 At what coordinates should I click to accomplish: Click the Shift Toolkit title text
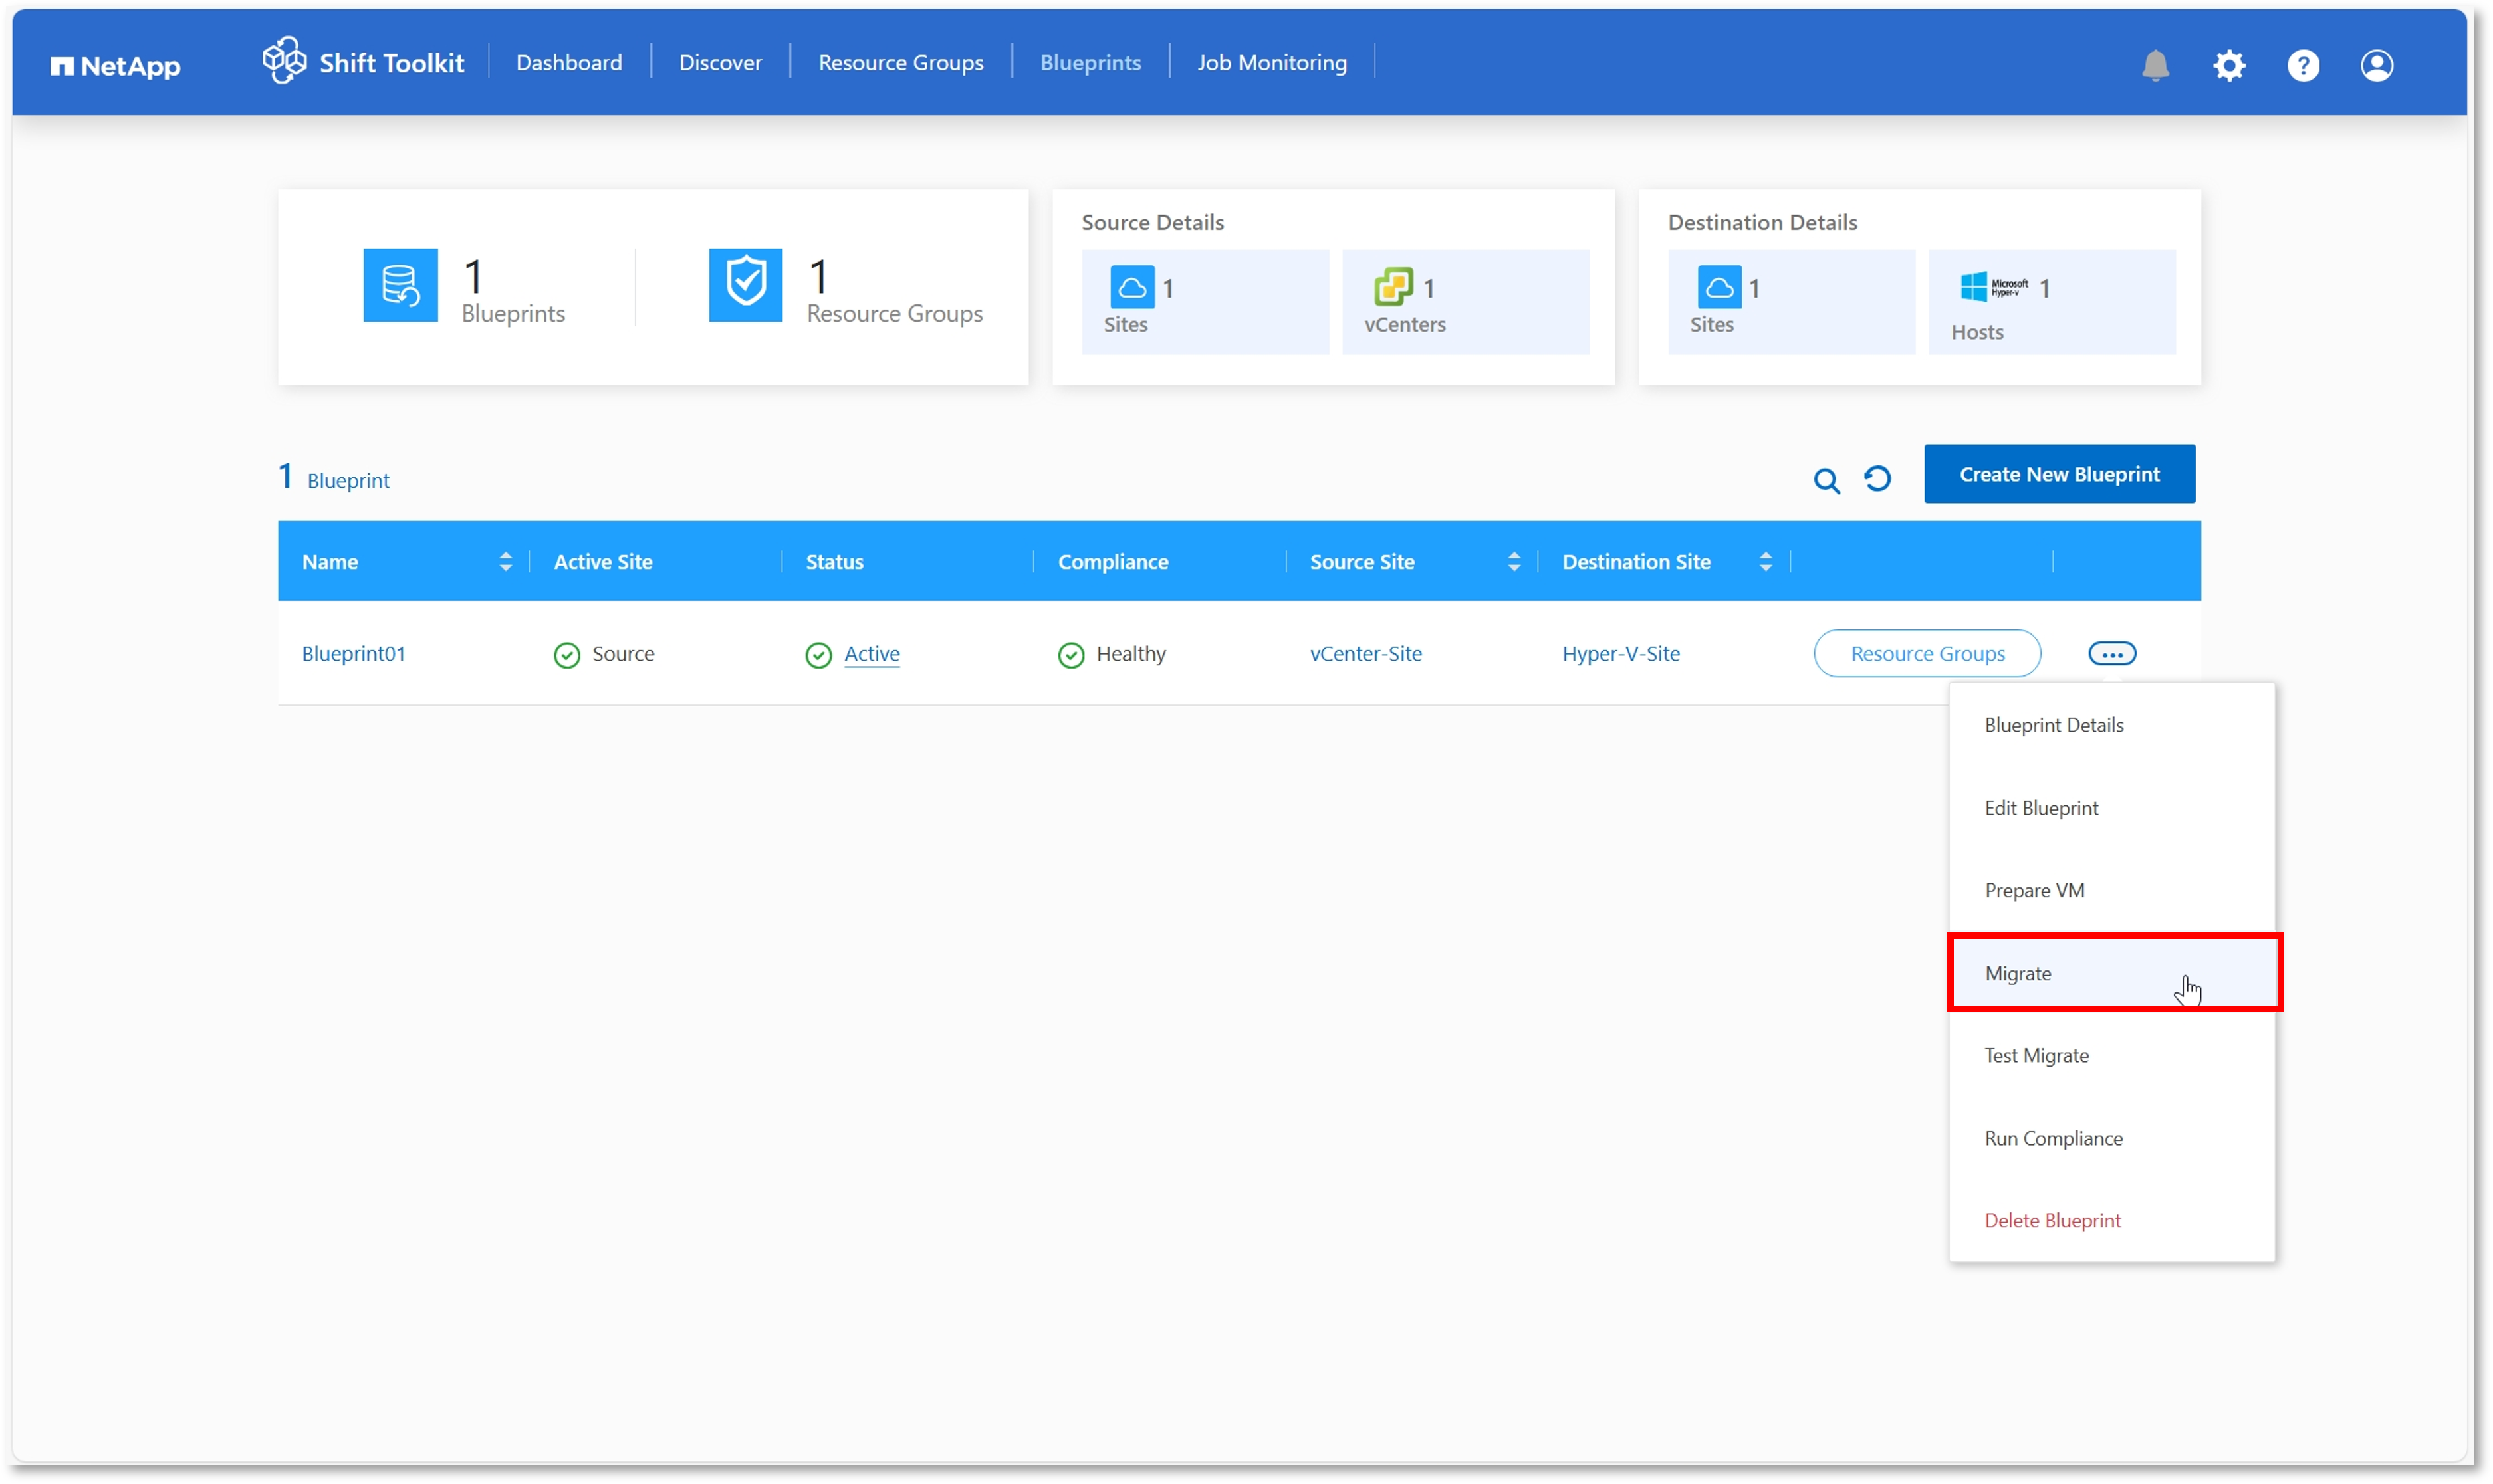click(x=391, y=63)
